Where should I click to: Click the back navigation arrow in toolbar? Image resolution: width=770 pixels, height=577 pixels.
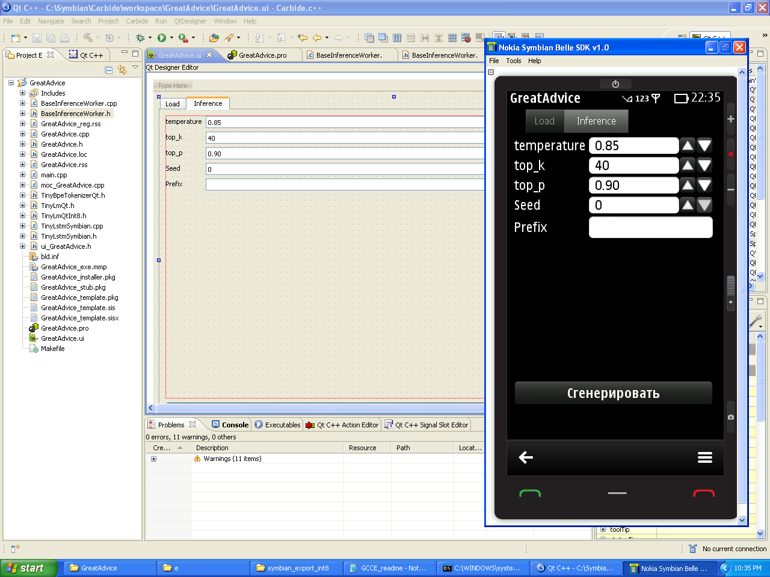(317, 38)
